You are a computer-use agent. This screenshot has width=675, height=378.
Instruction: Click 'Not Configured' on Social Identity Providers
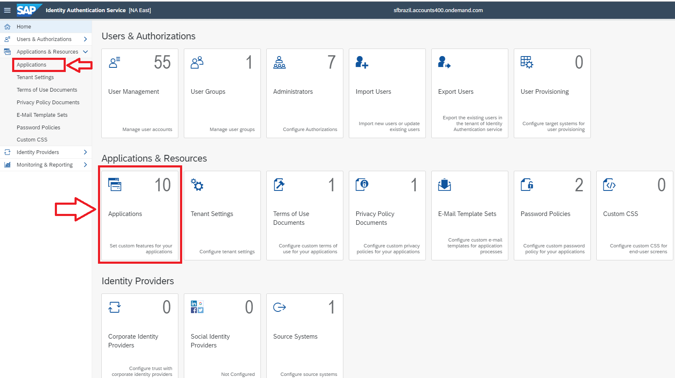coord(238,374)
